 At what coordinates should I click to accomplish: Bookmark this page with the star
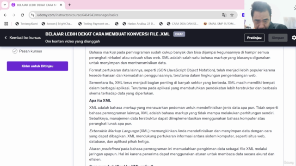point(232,15)
